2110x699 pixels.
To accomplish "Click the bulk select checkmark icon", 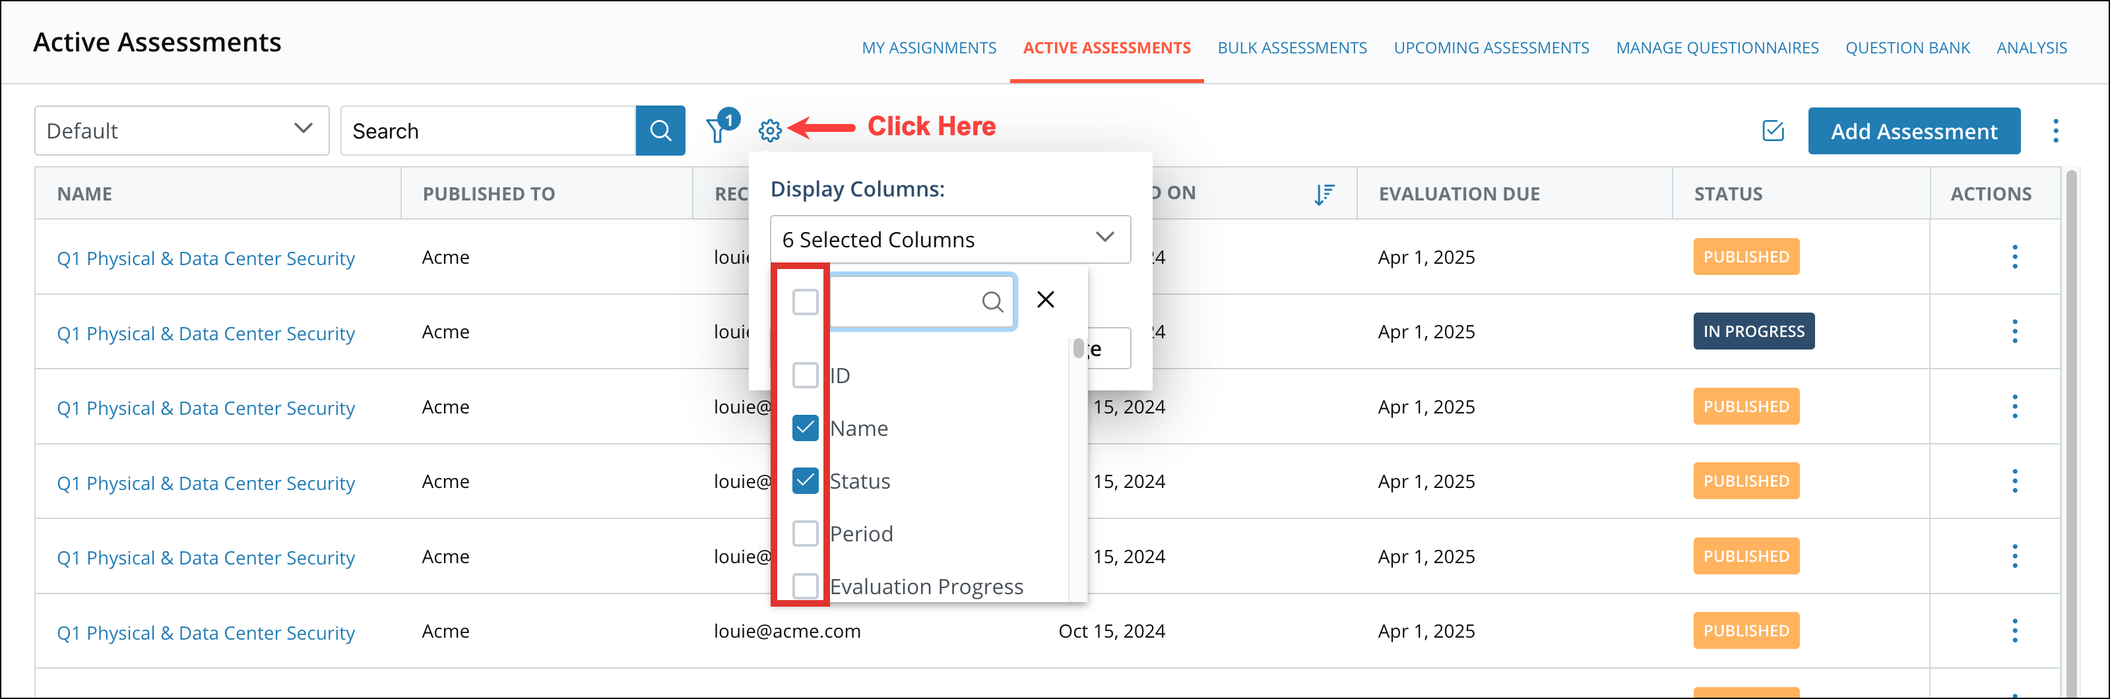I will point(1773,130).
